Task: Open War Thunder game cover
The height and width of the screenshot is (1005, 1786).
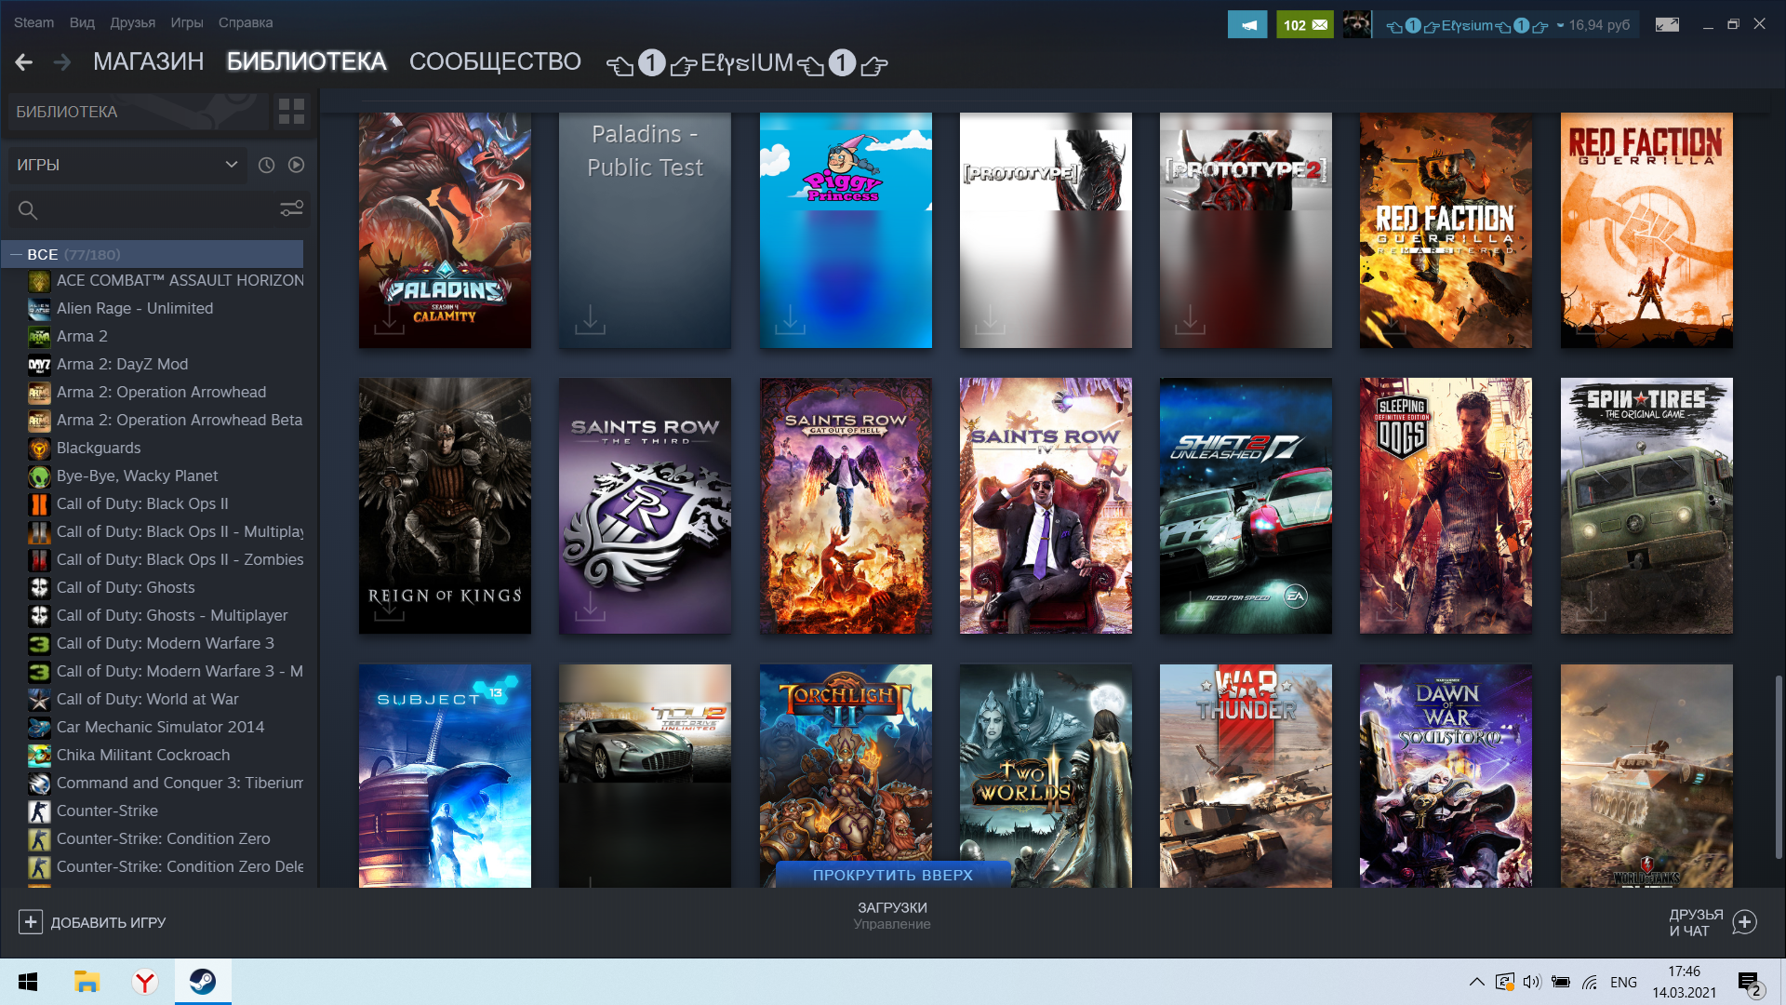Action: 1246,776
